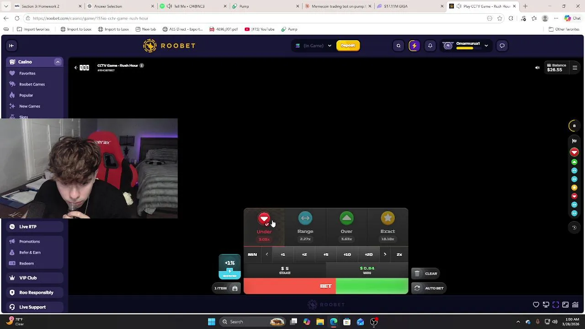The width and height of the screenshot is (585, 329).
Task: Click the purple lightning bolt icon in header
Action: click(x=414, y=46)
